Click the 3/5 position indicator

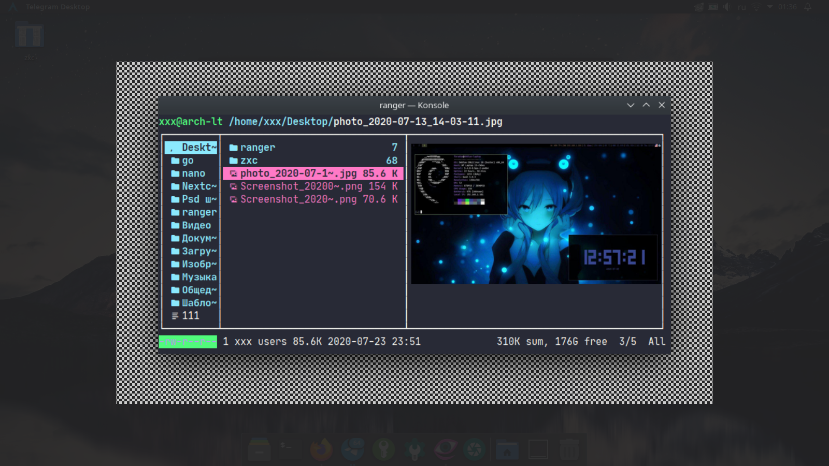[x=627, y=342]
